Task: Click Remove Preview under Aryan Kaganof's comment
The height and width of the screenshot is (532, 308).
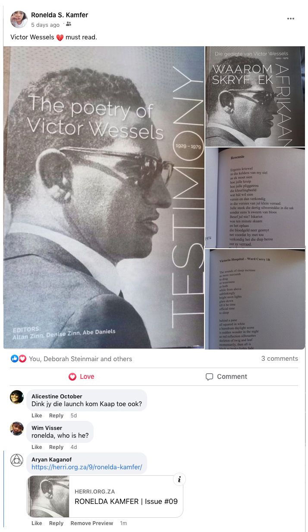Action: pos(92,523)
